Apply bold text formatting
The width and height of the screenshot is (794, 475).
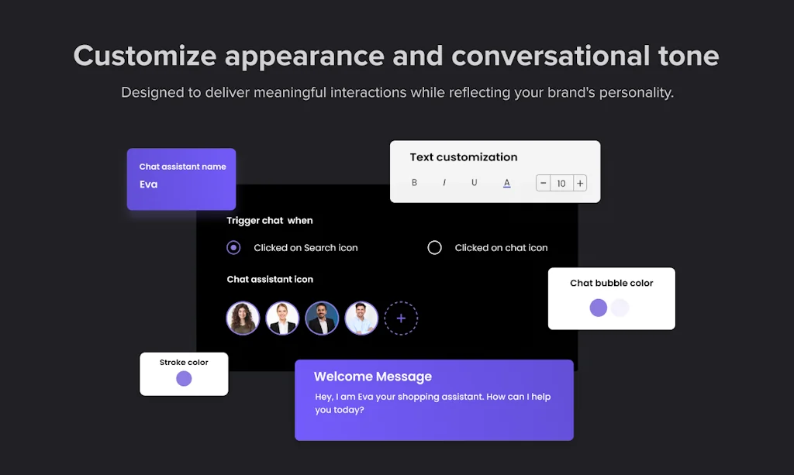coord(414,183)
